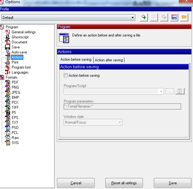Expand the Program/Script combo box
This screenshot has height=189, width=193.
(x=161, y=92)
